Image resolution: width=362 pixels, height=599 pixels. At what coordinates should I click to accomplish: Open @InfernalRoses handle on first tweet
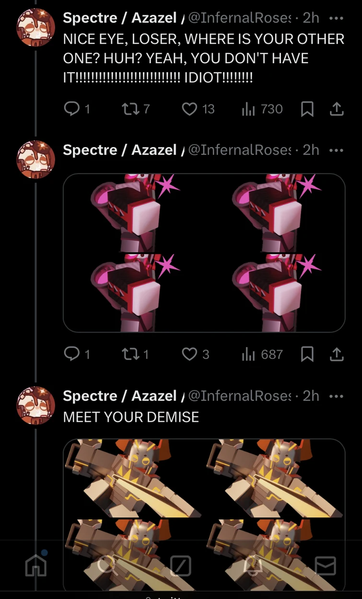coord(240,18)
